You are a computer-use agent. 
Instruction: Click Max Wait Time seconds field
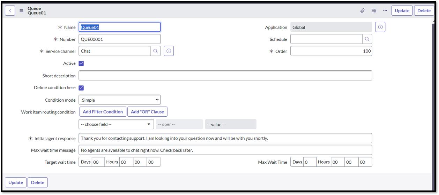(365, 162)
